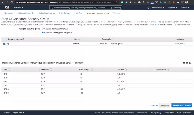194x115 pixels.
Task: Show info for Source column
Action: (126, 70)
